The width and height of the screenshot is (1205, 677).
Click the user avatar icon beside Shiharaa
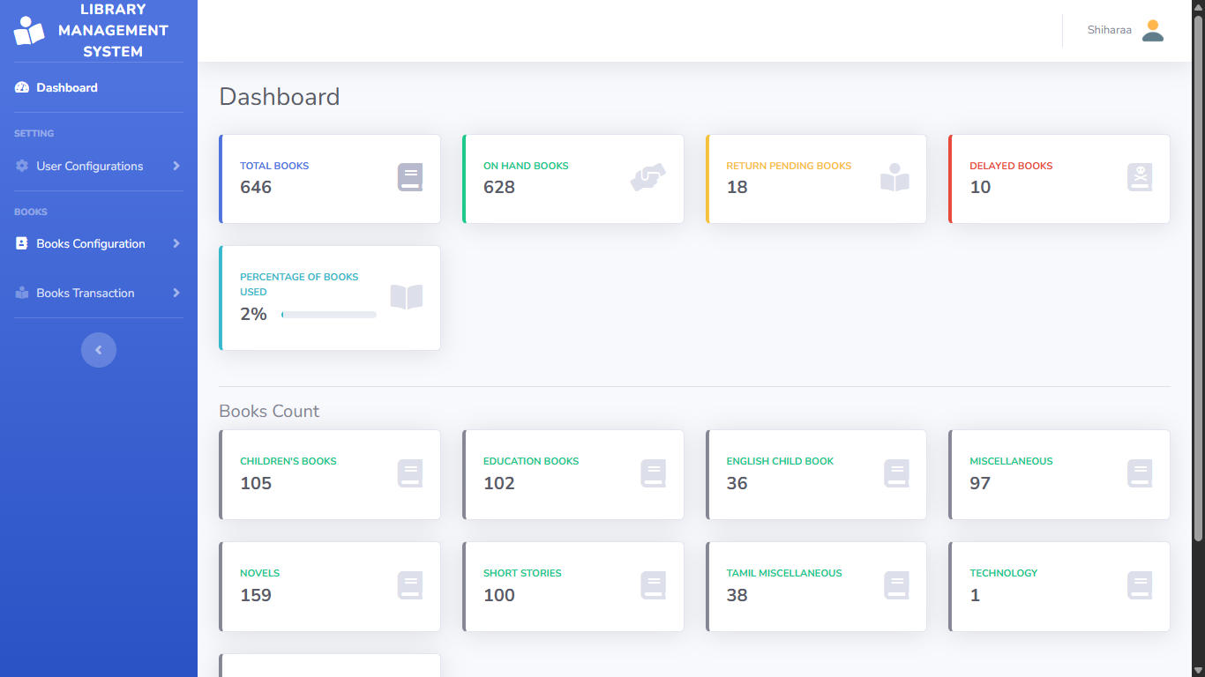1152,31
